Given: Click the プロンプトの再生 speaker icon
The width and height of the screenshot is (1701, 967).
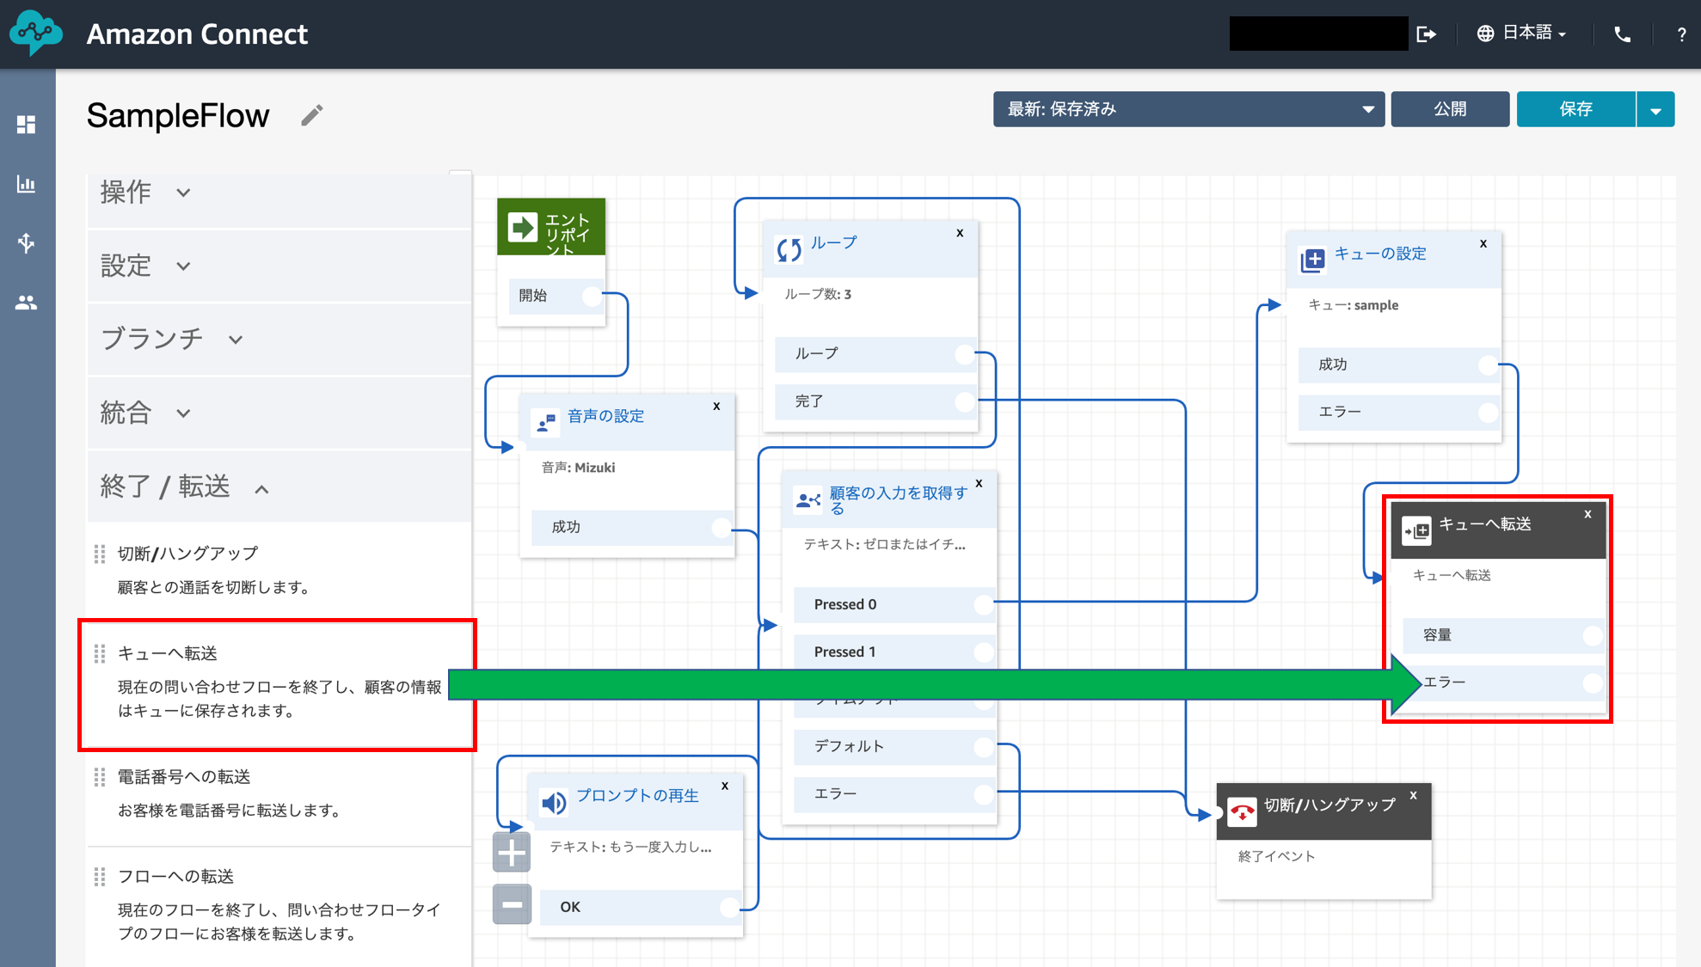Looking at the screenshot, I should [553, 803].
